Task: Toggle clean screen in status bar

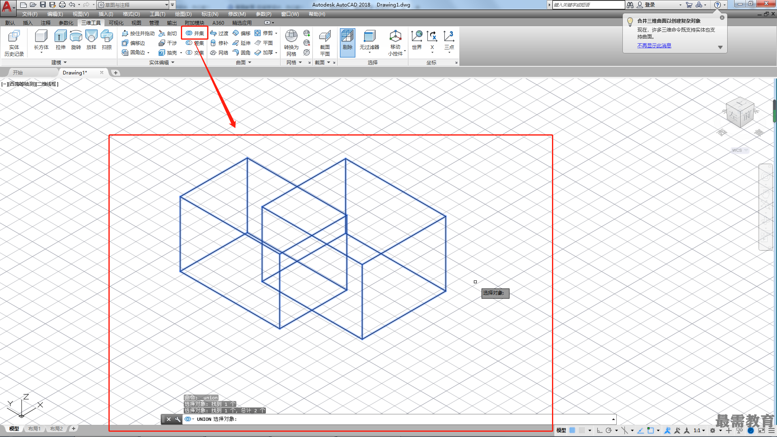Action: (x=762, y=430)
